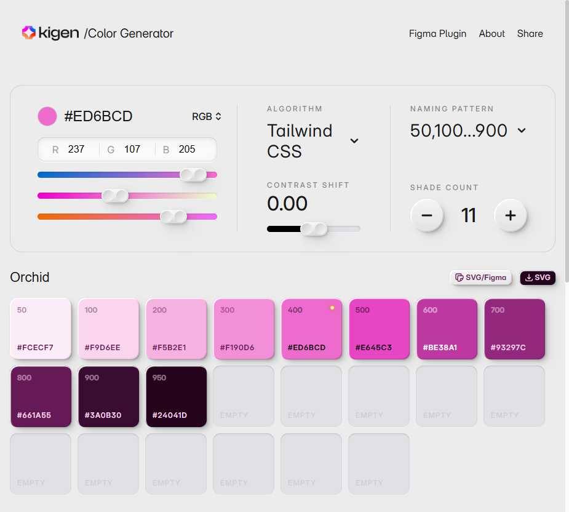Open the RGB color mode selector
Screen dimensions: 569x512
point(206,116)
